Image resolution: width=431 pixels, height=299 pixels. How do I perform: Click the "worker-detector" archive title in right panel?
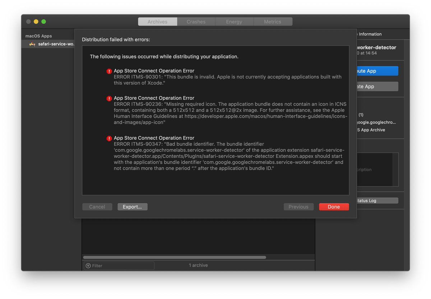pos(376,47)
